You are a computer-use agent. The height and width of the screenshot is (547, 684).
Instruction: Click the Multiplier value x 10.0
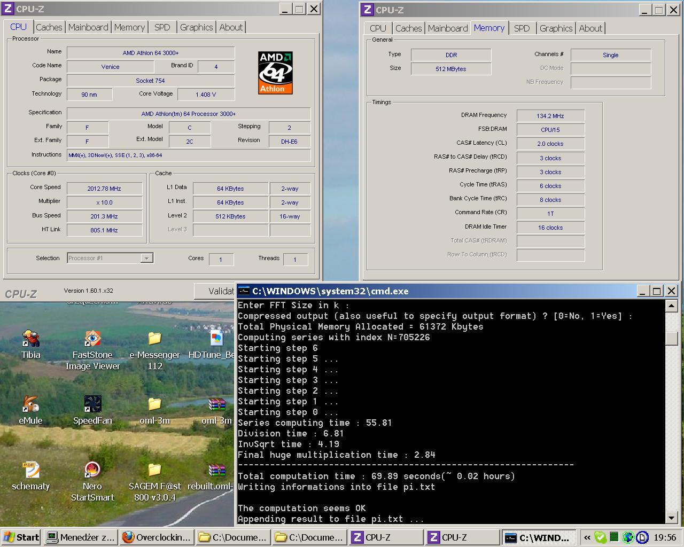pos(104,202)
